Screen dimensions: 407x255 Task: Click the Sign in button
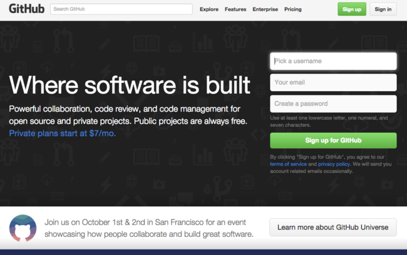pyautogui.click(x=383, y=9)
